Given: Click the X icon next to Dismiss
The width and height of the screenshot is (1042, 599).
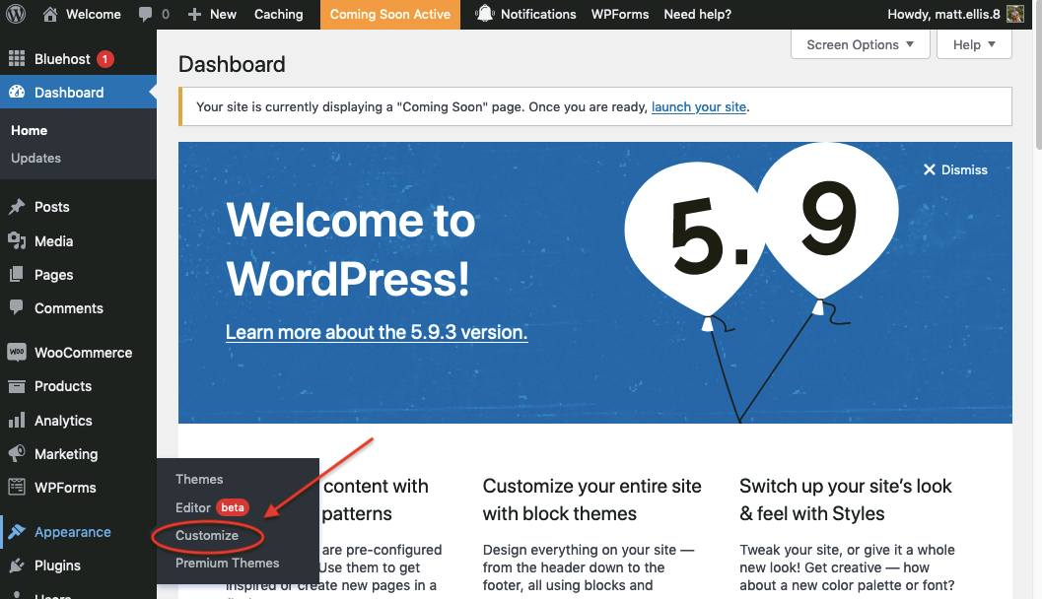Looking at the screenshot, I should click(929, 169).
